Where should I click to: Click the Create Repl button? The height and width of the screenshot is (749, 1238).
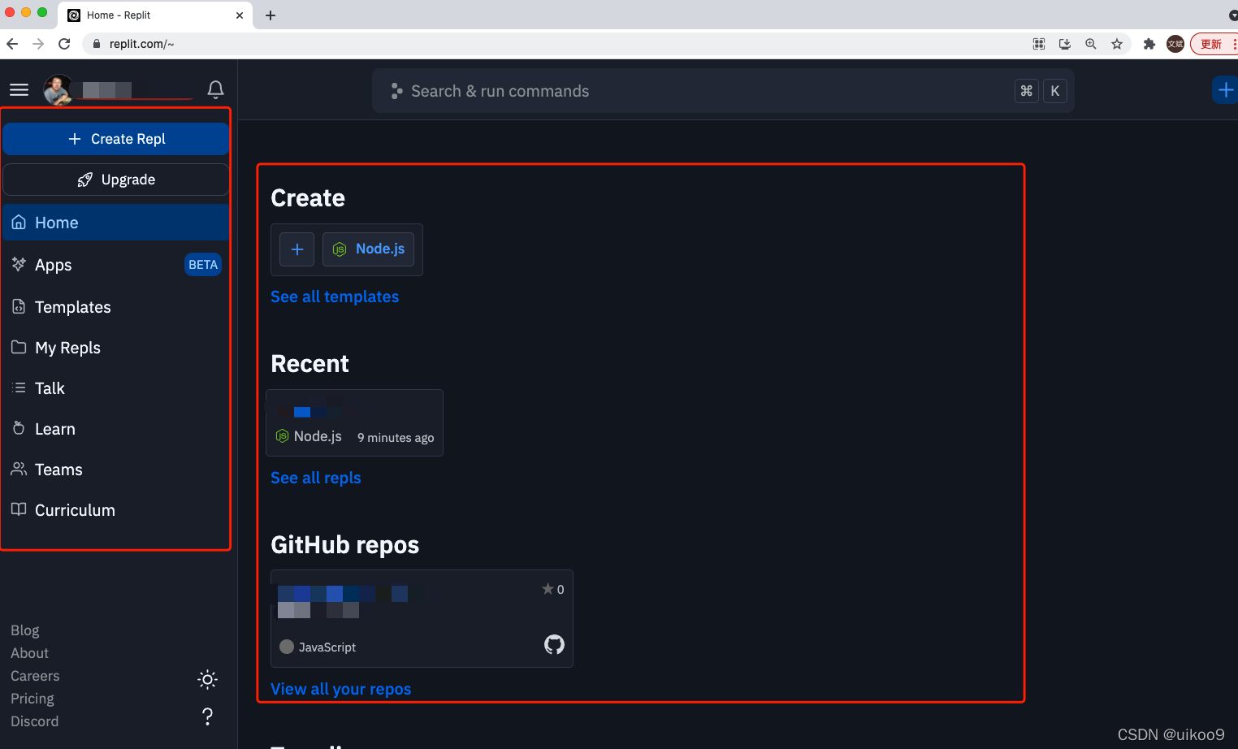click(x=116, y=139)
